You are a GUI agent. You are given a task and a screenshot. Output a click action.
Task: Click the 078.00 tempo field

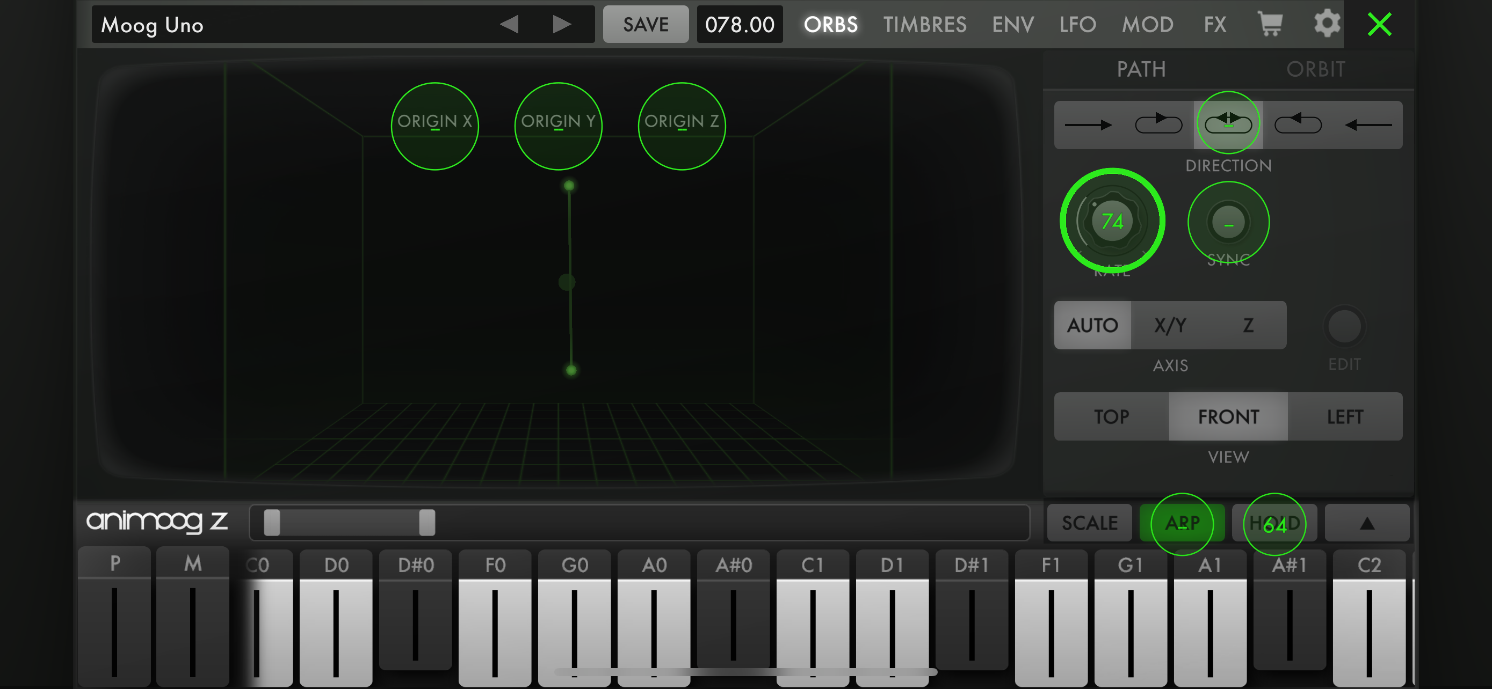(740, 24)
